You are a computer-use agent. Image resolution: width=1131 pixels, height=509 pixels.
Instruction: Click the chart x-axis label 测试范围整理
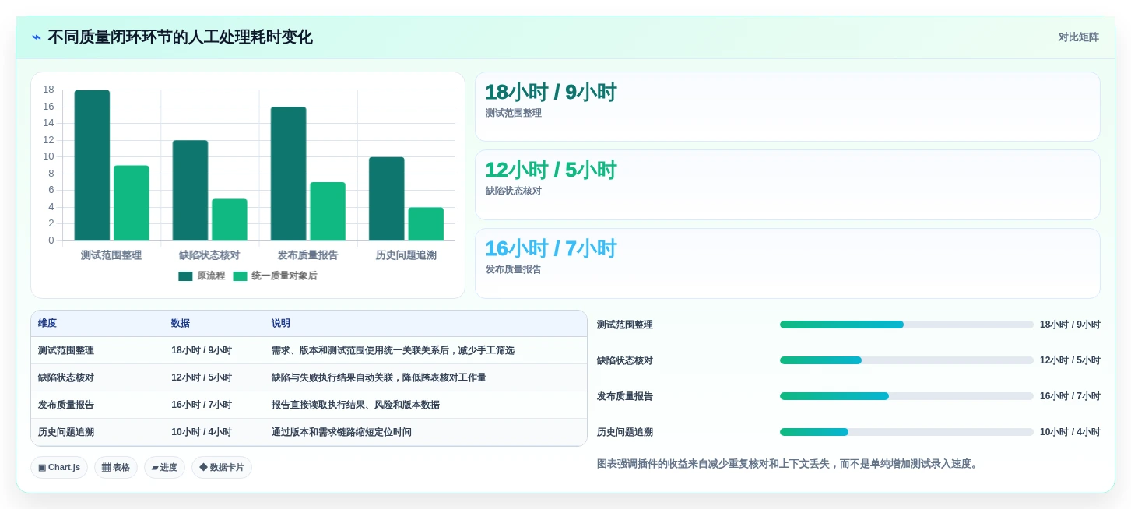click(x=111, y=255)
